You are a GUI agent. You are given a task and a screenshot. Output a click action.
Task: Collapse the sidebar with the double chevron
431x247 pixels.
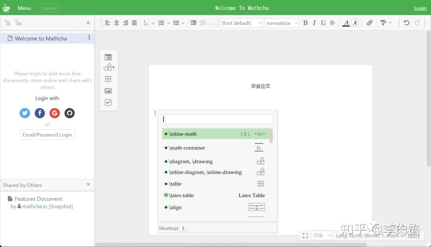click(88, 23)
